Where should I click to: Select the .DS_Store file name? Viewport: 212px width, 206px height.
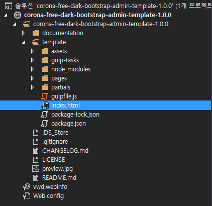[x=55, y=133]
